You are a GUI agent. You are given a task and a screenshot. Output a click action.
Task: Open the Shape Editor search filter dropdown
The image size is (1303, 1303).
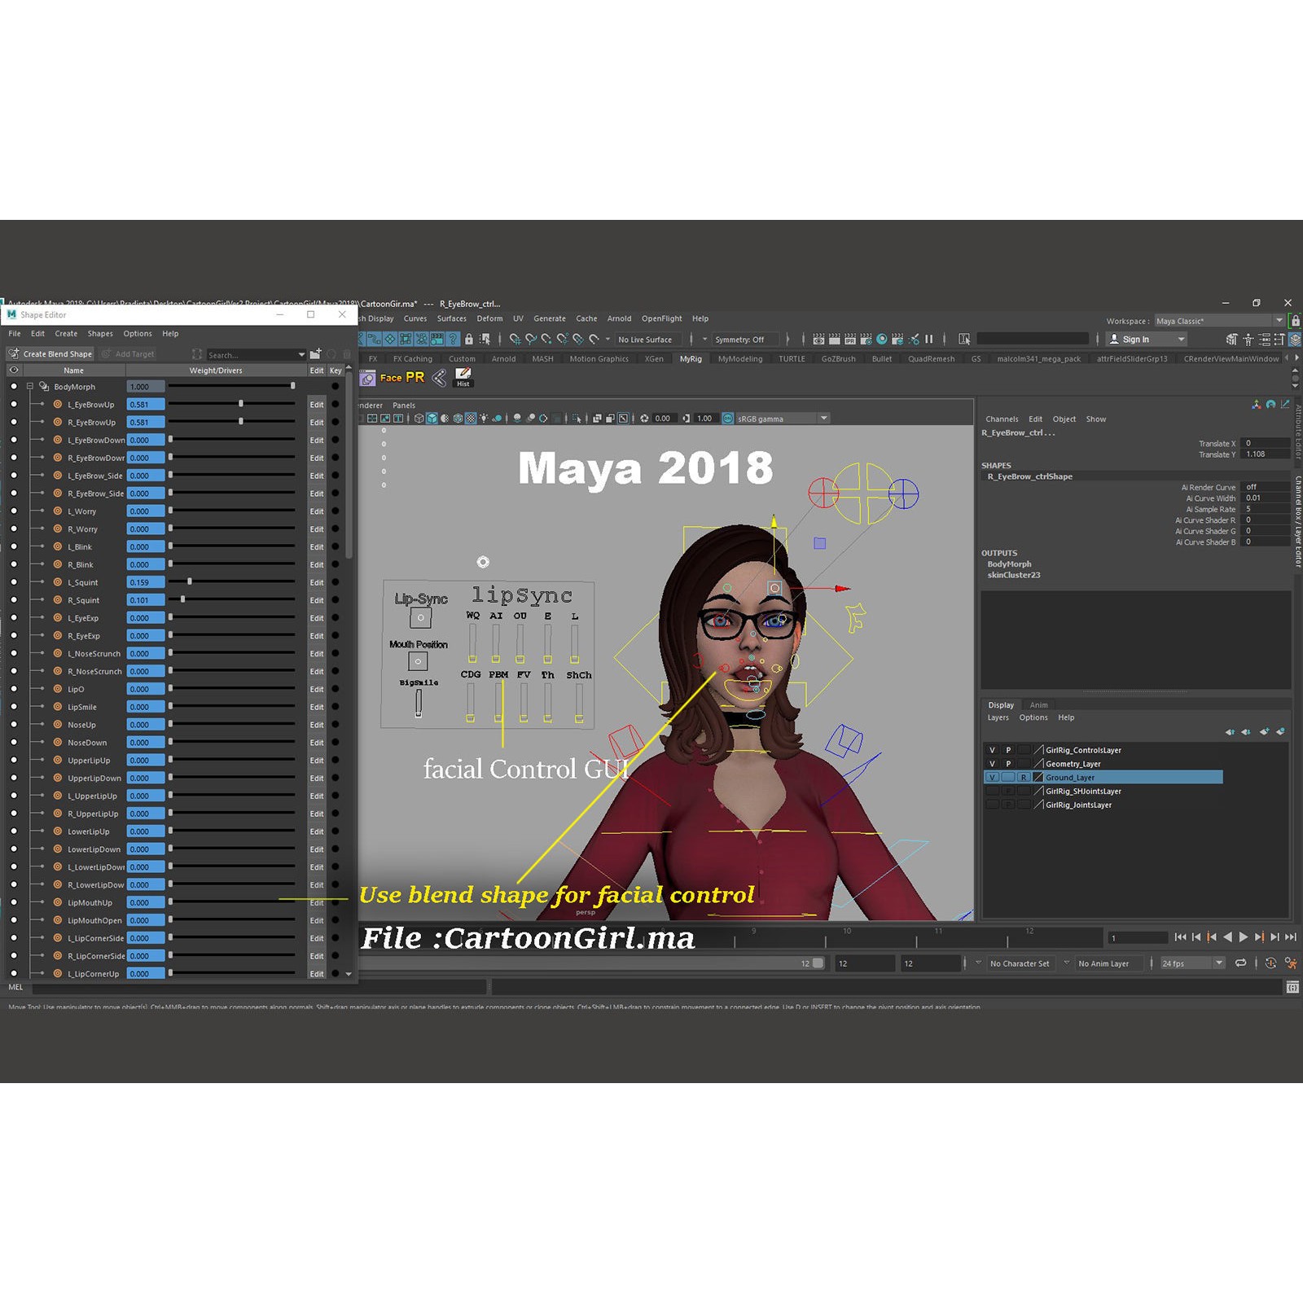(x=301, y=354)
